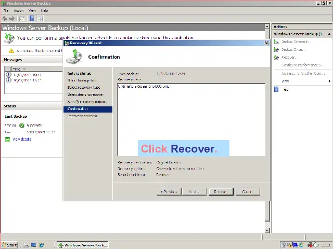Expand the View submenu arrow in Actions
Image resolution: width=333 pixels, height=249 pixels.
(x=329, y=81)
